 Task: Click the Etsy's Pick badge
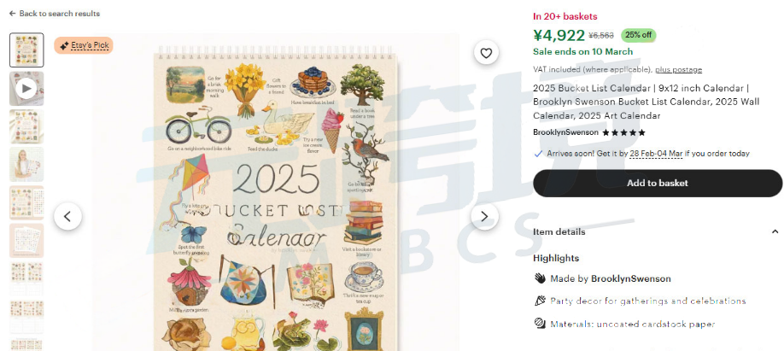click(x=84, y=45)
